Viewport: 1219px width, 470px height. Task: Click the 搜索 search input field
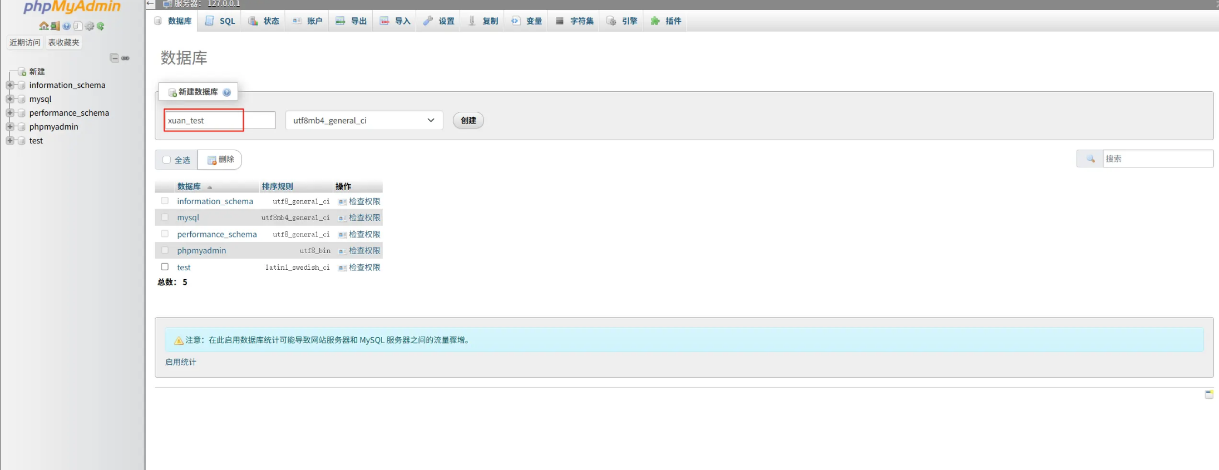click(1157, 159)
